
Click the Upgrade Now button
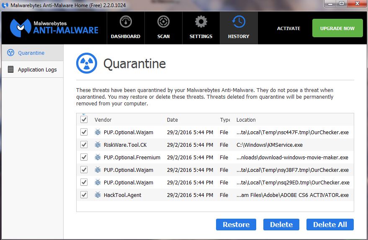pos(337,28)
